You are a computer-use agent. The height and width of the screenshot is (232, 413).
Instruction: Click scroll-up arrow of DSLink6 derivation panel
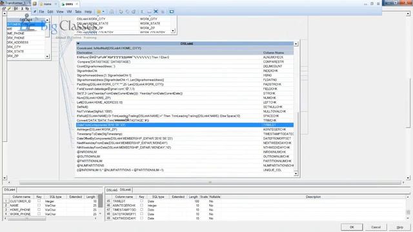click(296, 44)
